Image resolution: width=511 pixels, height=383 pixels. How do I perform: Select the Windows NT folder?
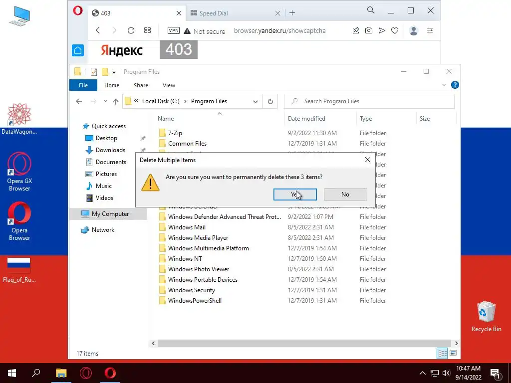tap(185, 259)
